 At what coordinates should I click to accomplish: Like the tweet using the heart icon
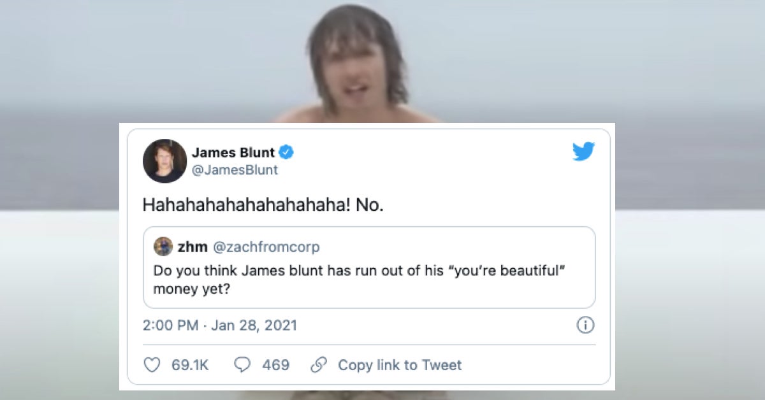coord(152,364)
